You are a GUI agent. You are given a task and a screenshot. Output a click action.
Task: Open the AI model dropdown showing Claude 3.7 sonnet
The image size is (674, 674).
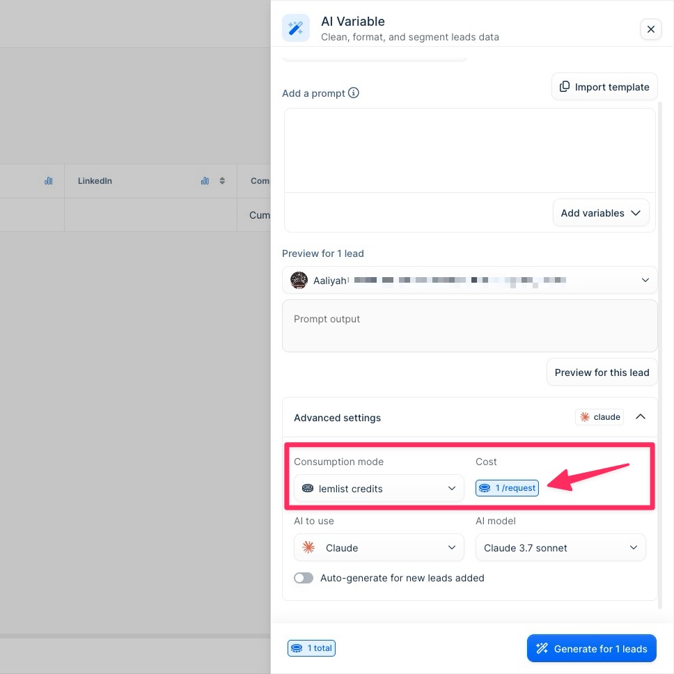pyautogui.click(x=560, y=547)
